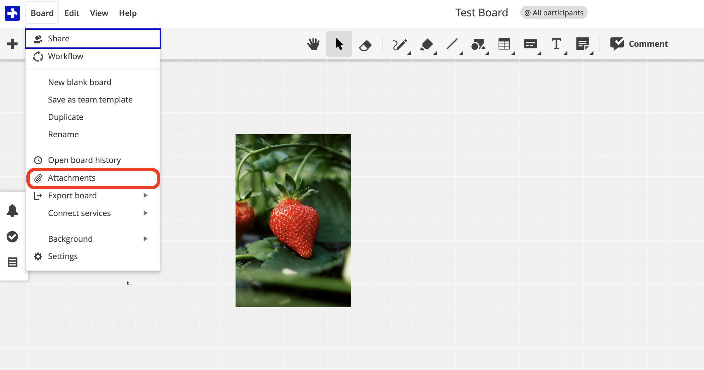Viewport: 704px width, 370px height.
Task: Open Highlighter tool options corner arrow
Action: (435, 53)
